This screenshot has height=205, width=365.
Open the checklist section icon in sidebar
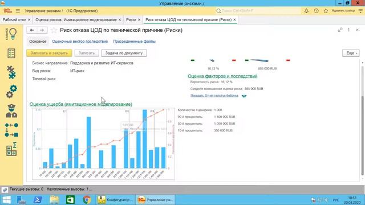pyautogui.click(x=11, y=53)
